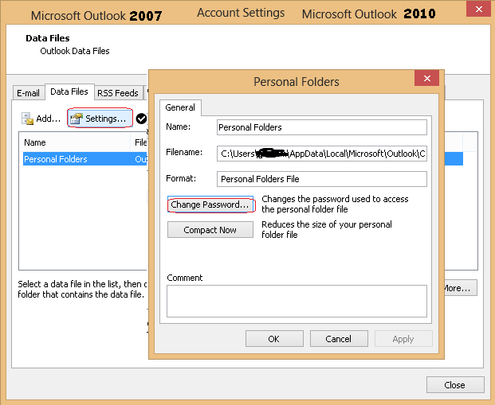The height and width of the screenshot is (405, 495).
Task: Click the Change Password button
Action: (x=210, y=204)
